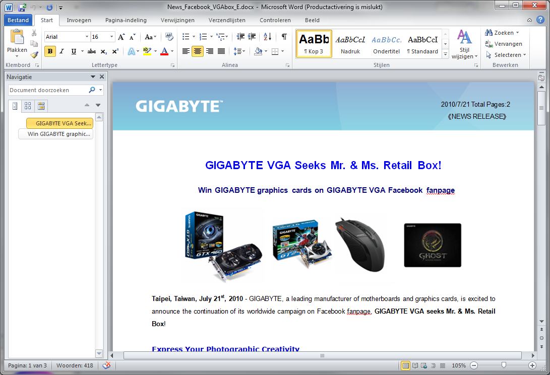Click the zoom slider handle
The height and width of the screenshot is (375, 550).
click(x=504, y=365)
